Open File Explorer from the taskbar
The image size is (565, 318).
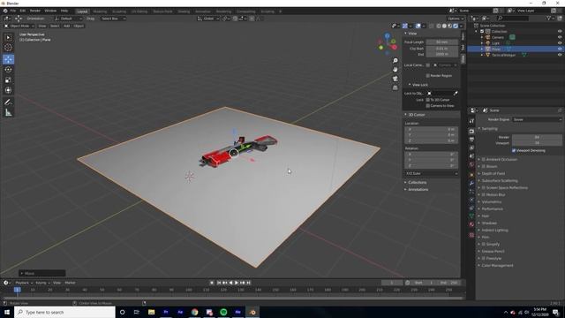pos(151,312)
